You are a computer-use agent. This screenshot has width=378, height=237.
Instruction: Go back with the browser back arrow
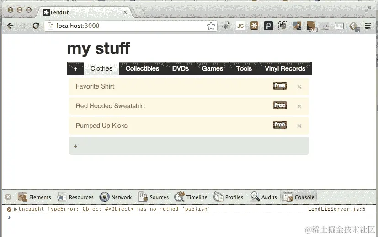click(10, 26)
